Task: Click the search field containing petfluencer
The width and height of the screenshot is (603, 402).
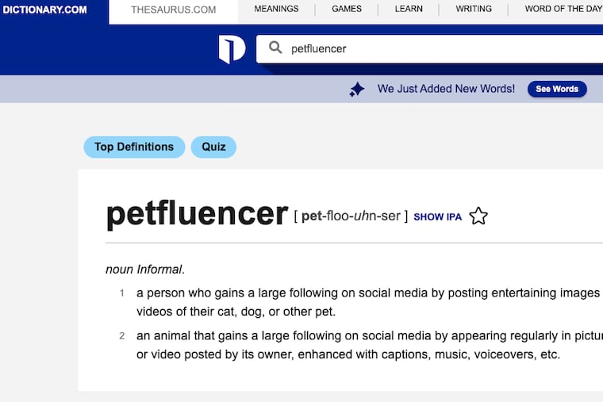Action: pyautogui.click(x=428, y=48)
